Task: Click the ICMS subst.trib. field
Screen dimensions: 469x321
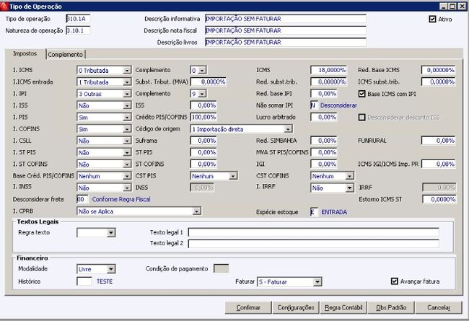Action: 439,82
